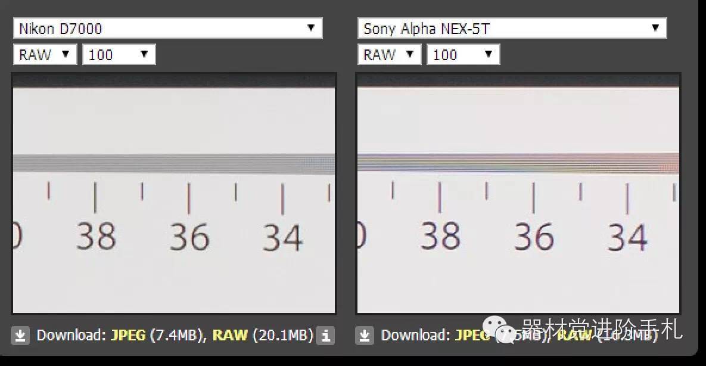Open the Nikon D7000 camera dropdown

(x=167, y=28)
